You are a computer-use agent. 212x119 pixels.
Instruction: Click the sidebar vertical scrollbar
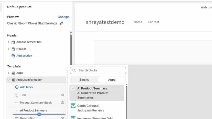[71, 50]
